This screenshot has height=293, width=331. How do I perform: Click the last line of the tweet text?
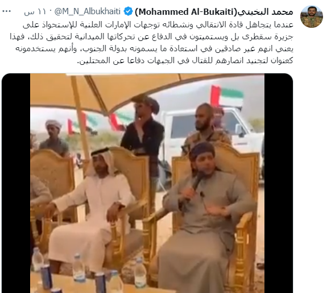185,61
